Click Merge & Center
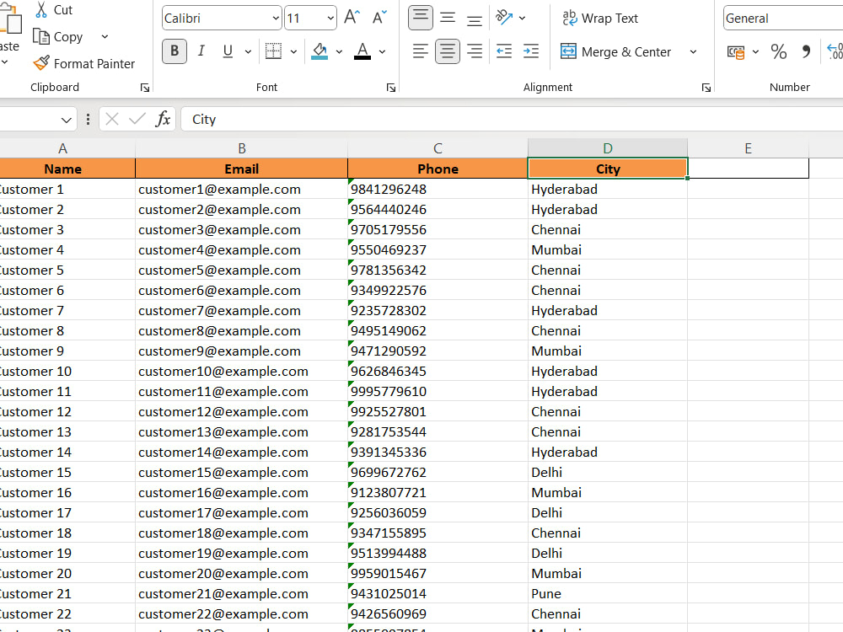The width and height of the screenshot is (843, 632). [x=615, y=51]
